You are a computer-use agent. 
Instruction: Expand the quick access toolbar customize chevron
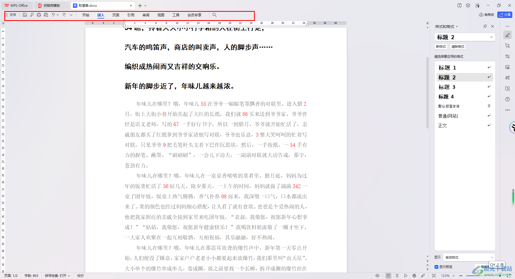tap(71, 15)
